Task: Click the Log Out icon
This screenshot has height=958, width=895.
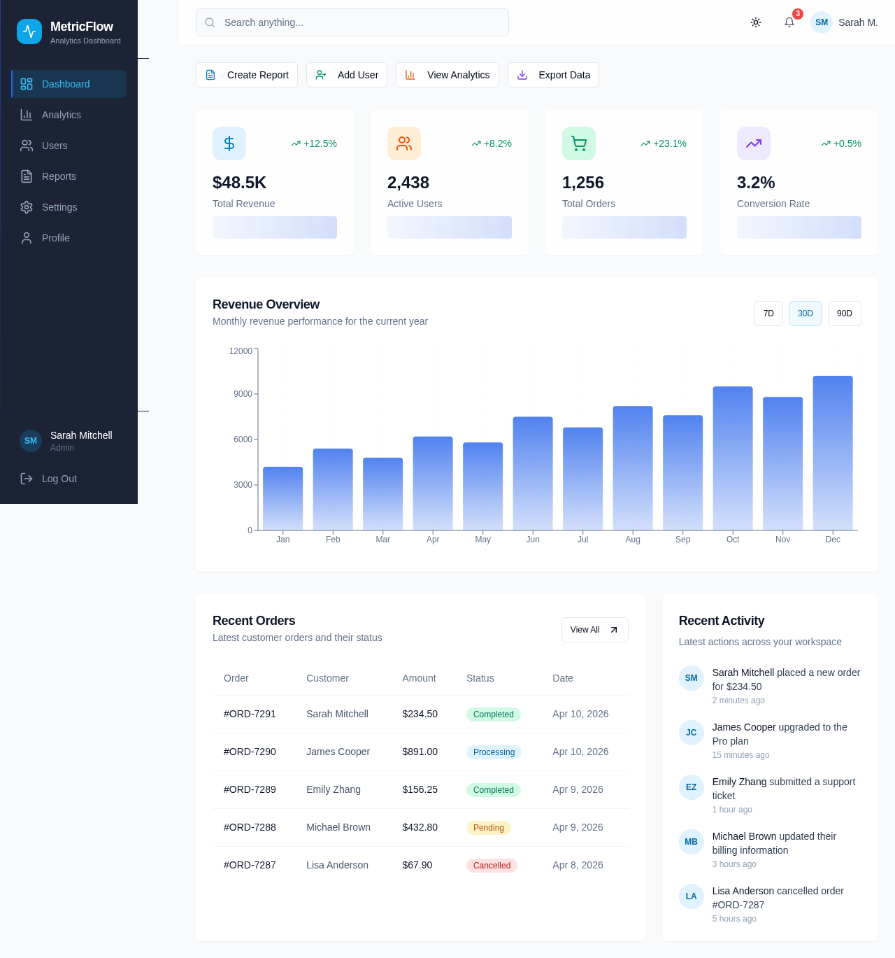Action: [x=27, y=479]
